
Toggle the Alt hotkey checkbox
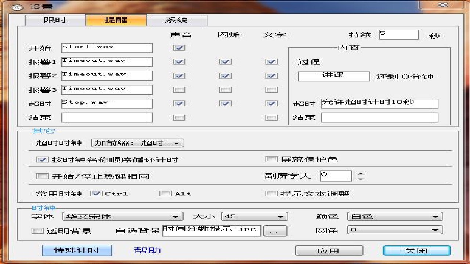click(x=165, y=193)
